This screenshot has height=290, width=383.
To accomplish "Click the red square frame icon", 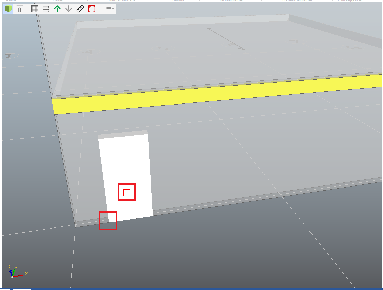I will 92,9.
